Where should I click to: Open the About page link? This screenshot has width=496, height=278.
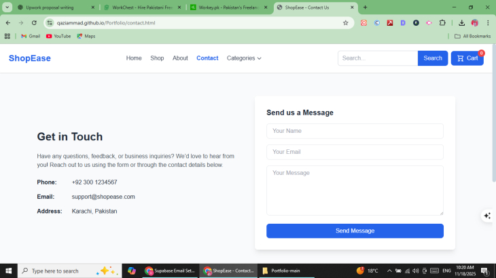pos(180,58)
